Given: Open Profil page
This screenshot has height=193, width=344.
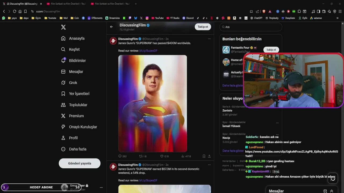Looking at the screenshot, I should click(x=69, y=138).
